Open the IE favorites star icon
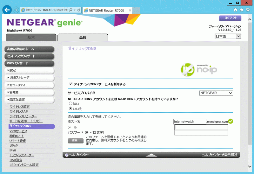The height and width of the screenshot is (174, 254). 242,10
